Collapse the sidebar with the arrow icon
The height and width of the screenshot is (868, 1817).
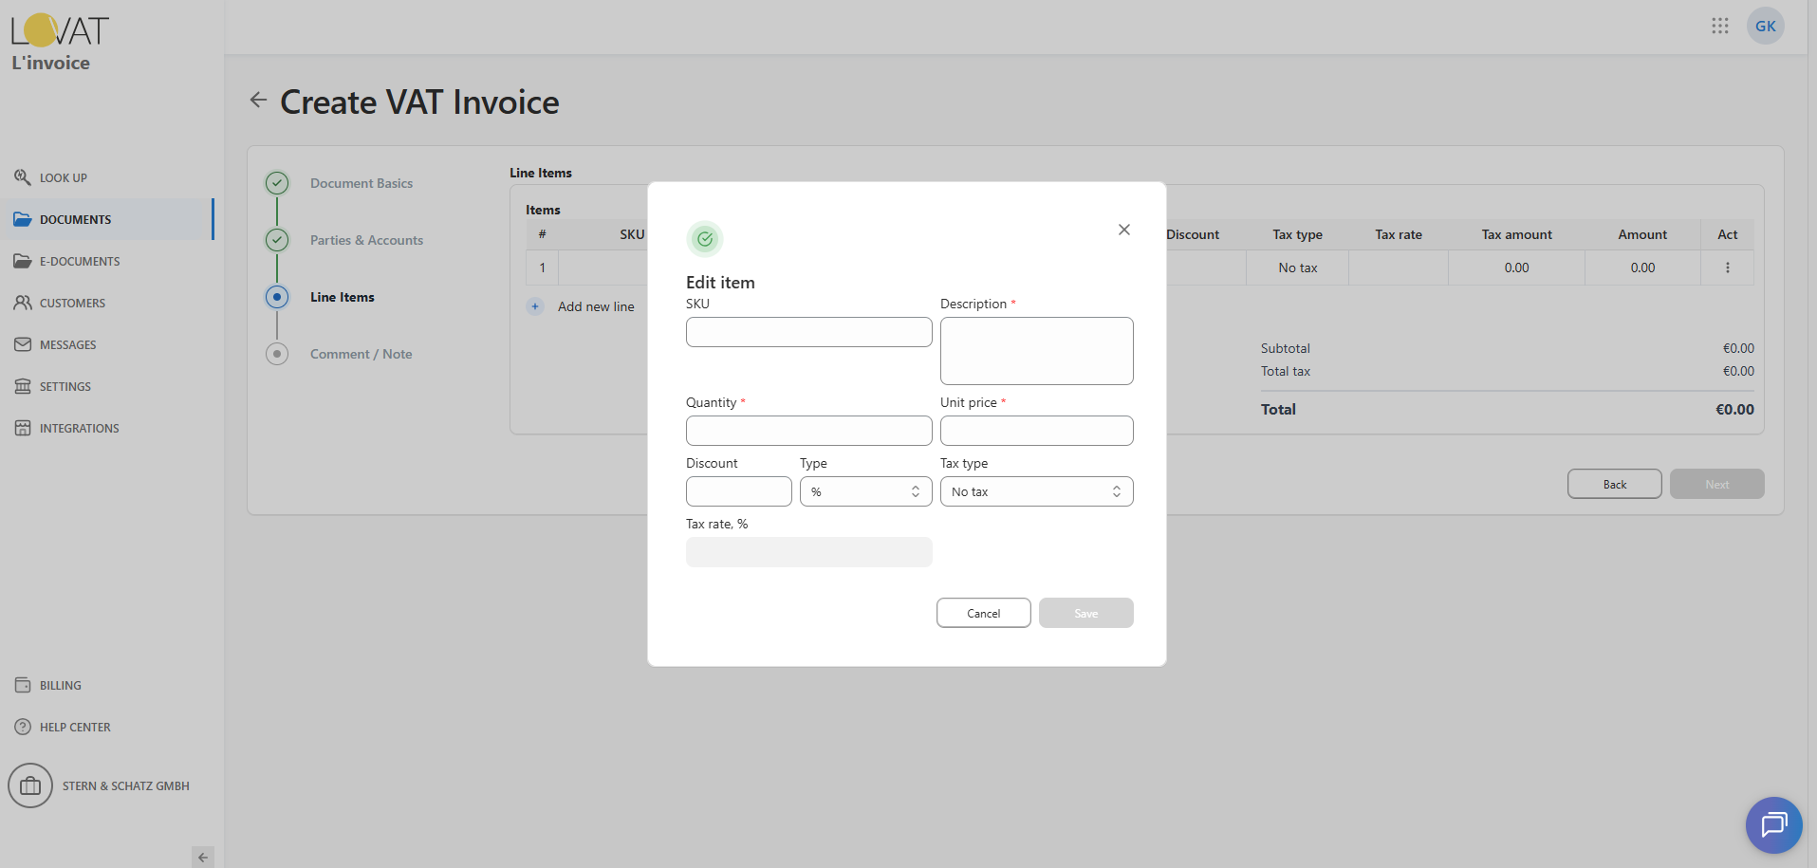click(x=202, y=857)
